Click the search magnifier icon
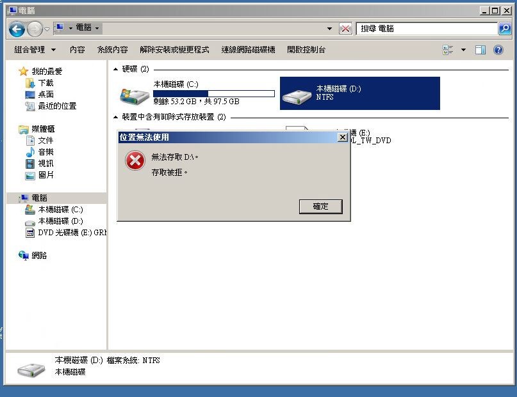The height and width of the screenshot is (397, 517). 505,29
